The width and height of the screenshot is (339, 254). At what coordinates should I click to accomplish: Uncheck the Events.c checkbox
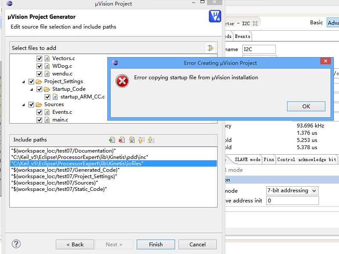click(39, 112)
